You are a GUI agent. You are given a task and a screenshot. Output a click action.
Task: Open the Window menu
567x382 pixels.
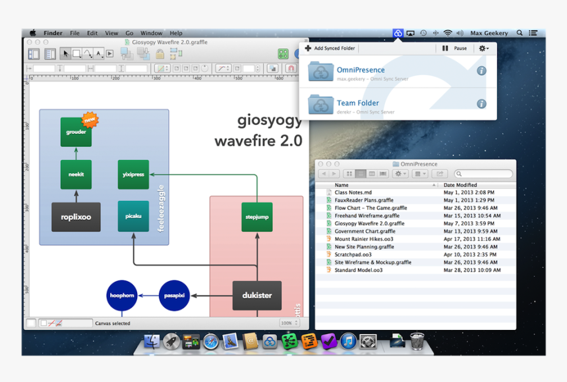[151, 33]
